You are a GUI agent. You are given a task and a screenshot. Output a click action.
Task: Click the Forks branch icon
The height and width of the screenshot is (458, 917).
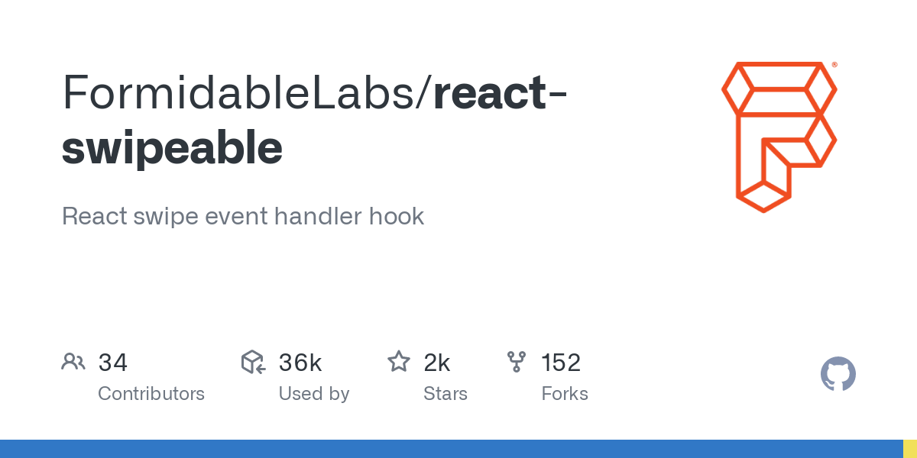pyautogui.click(x=517, y=362)
